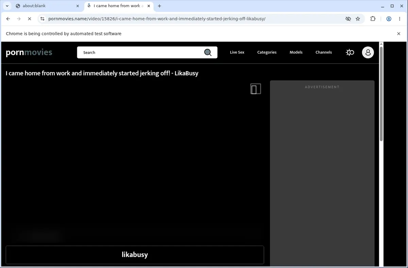Screen dimensions: 408x268
Task: Click the address bar URL
Action: [157, 19]
